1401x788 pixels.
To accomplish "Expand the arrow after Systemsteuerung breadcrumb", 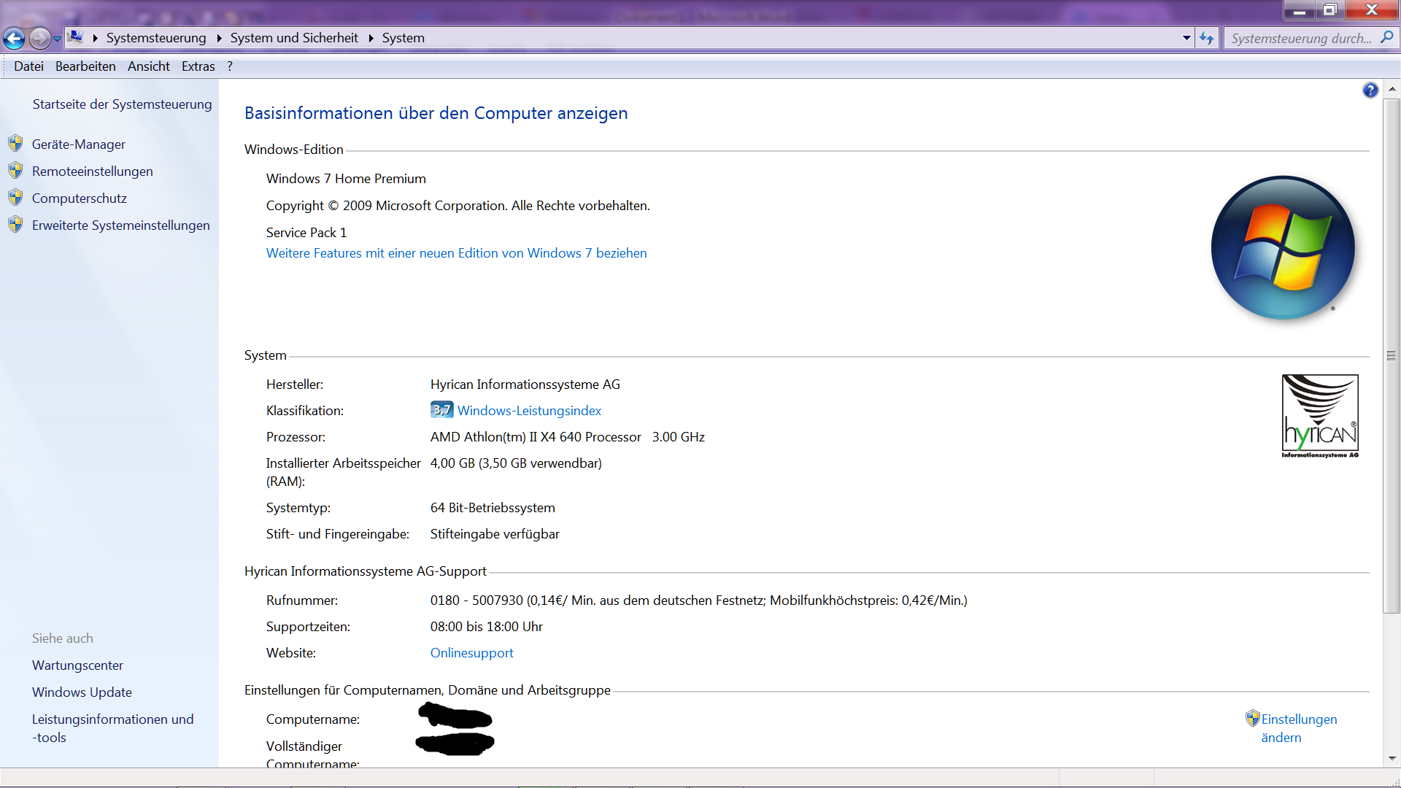I will coord(219,38).
